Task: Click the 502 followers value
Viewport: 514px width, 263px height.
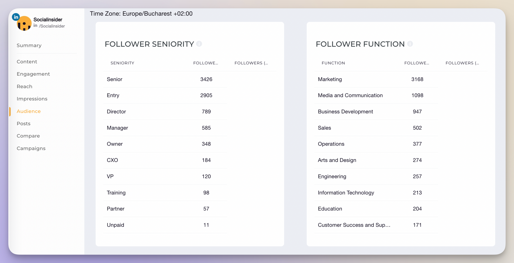Action: tap(417, 128)
